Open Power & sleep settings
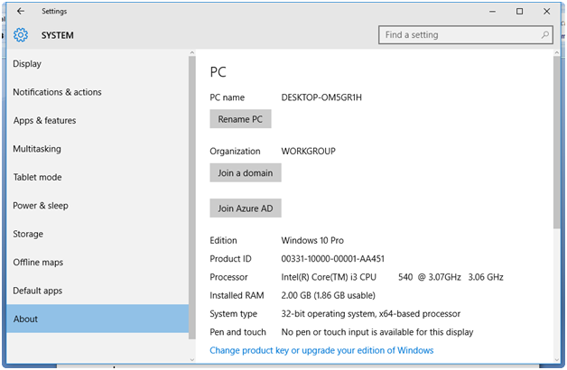 coord(41,206)
